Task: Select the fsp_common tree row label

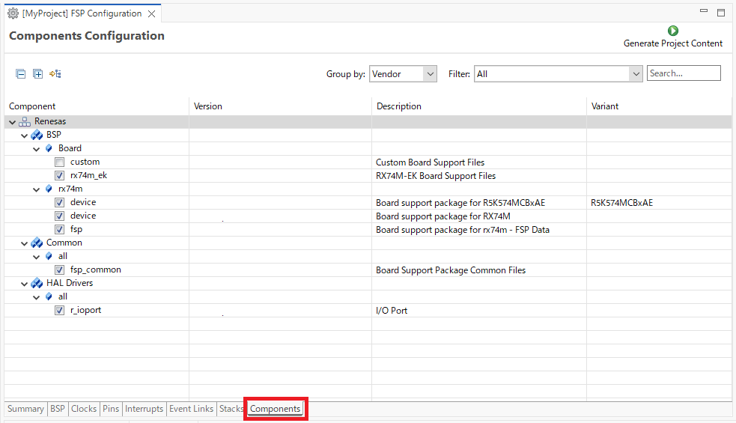Action: coord(96,270)
